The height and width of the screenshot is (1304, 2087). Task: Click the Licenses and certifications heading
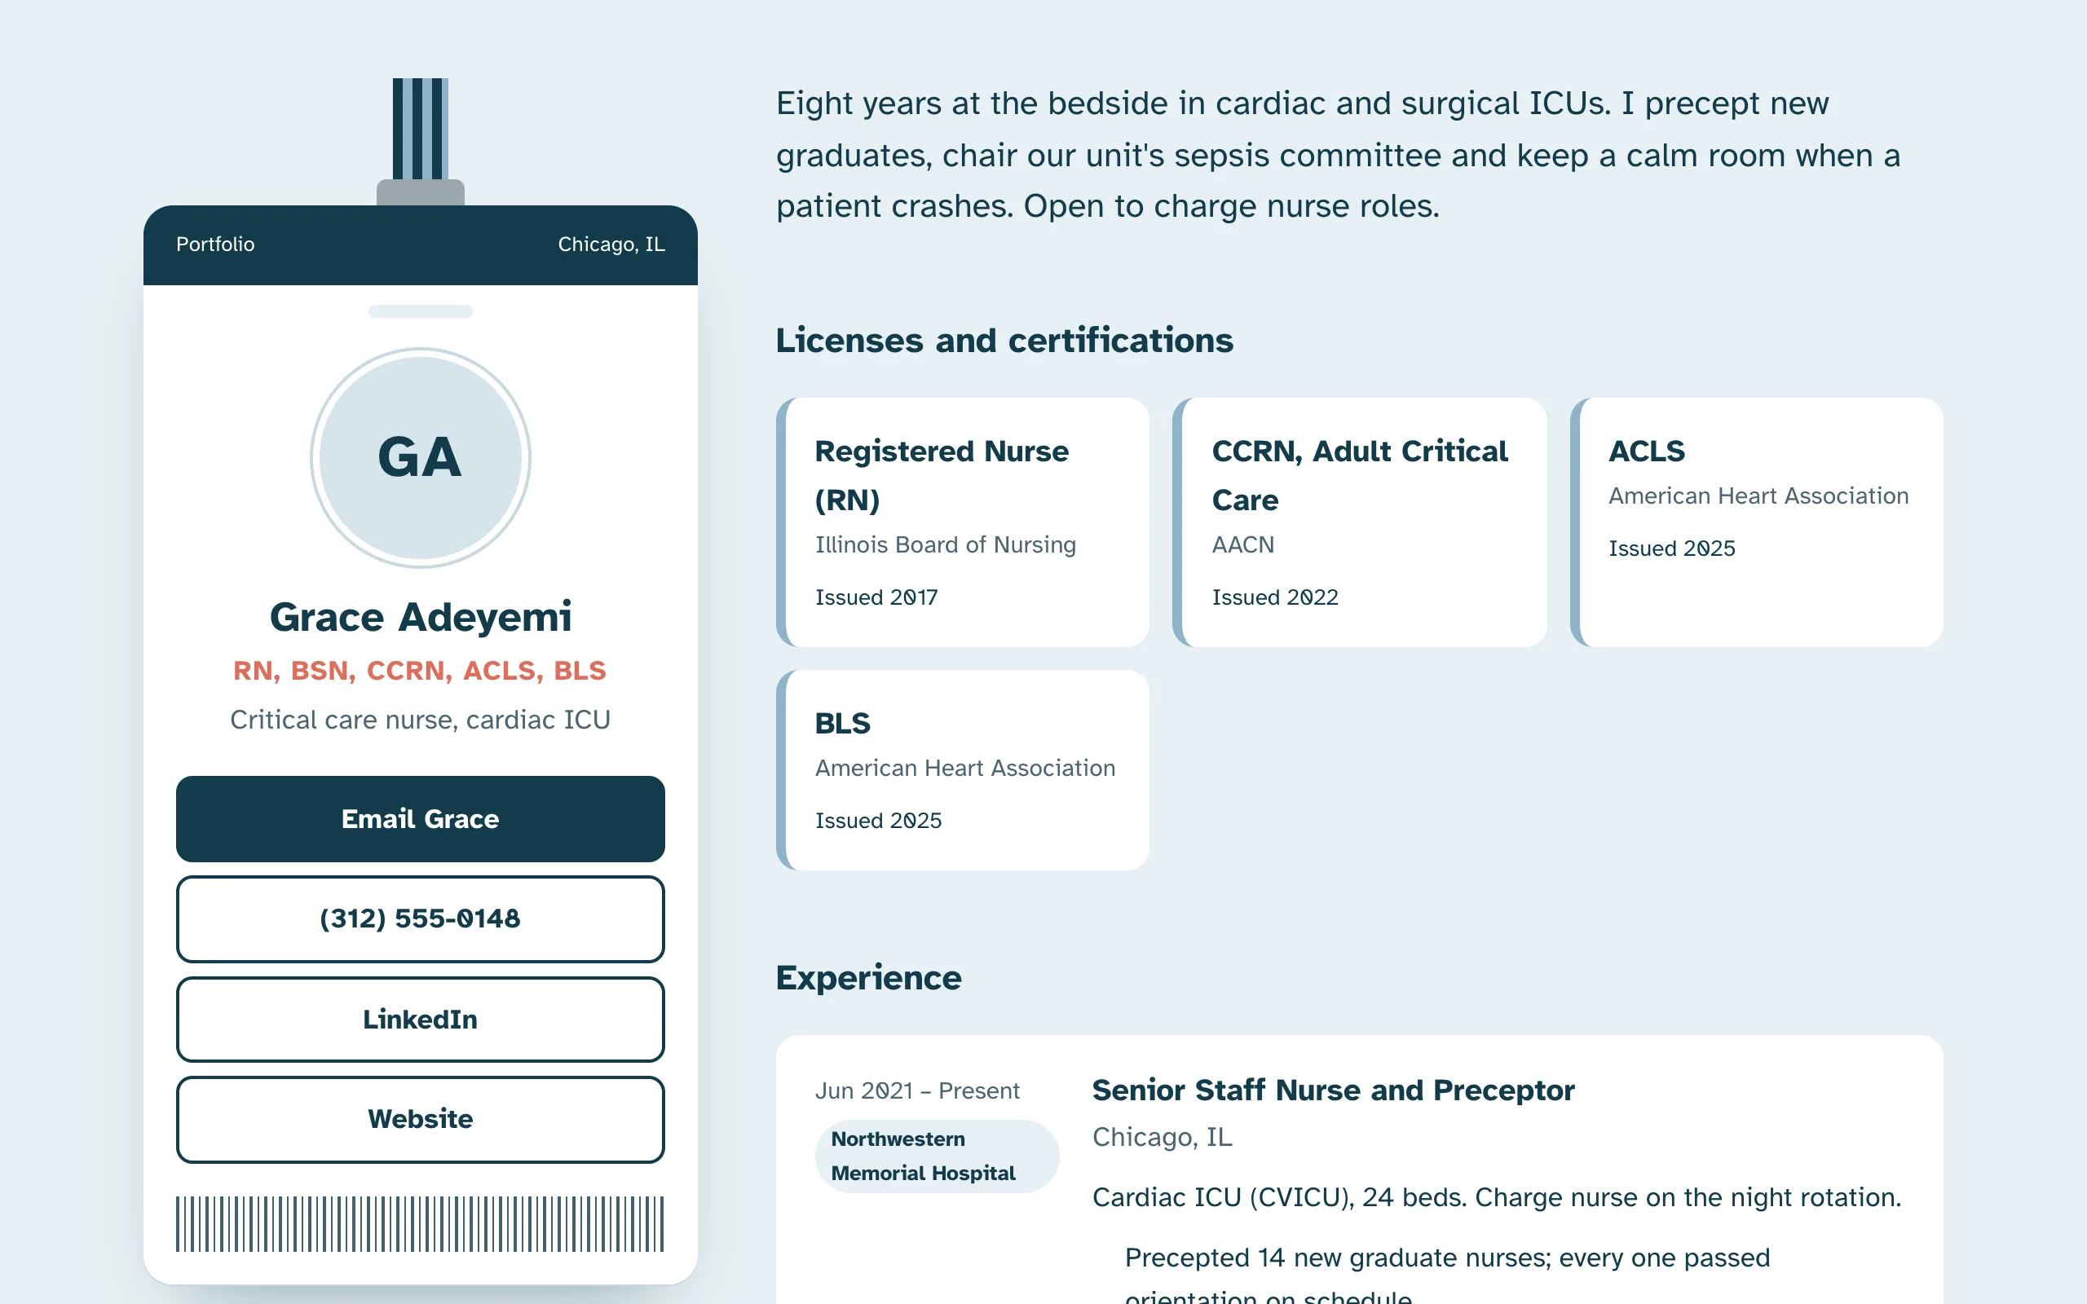1004,341
